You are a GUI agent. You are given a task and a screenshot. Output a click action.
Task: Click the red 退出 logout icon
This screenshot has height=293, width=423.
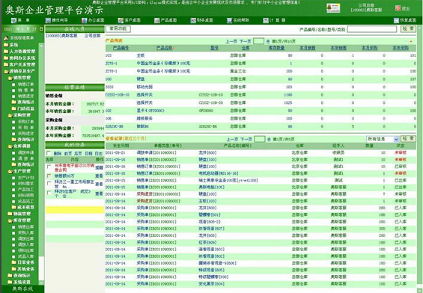pyautogui.click(x=398, y=8)
